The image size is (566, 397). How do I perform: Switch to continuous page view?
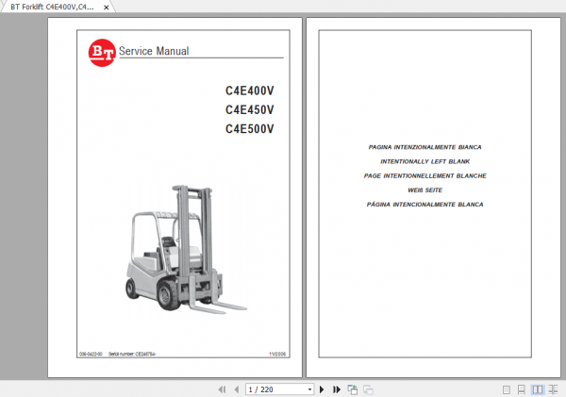(522, 389)
